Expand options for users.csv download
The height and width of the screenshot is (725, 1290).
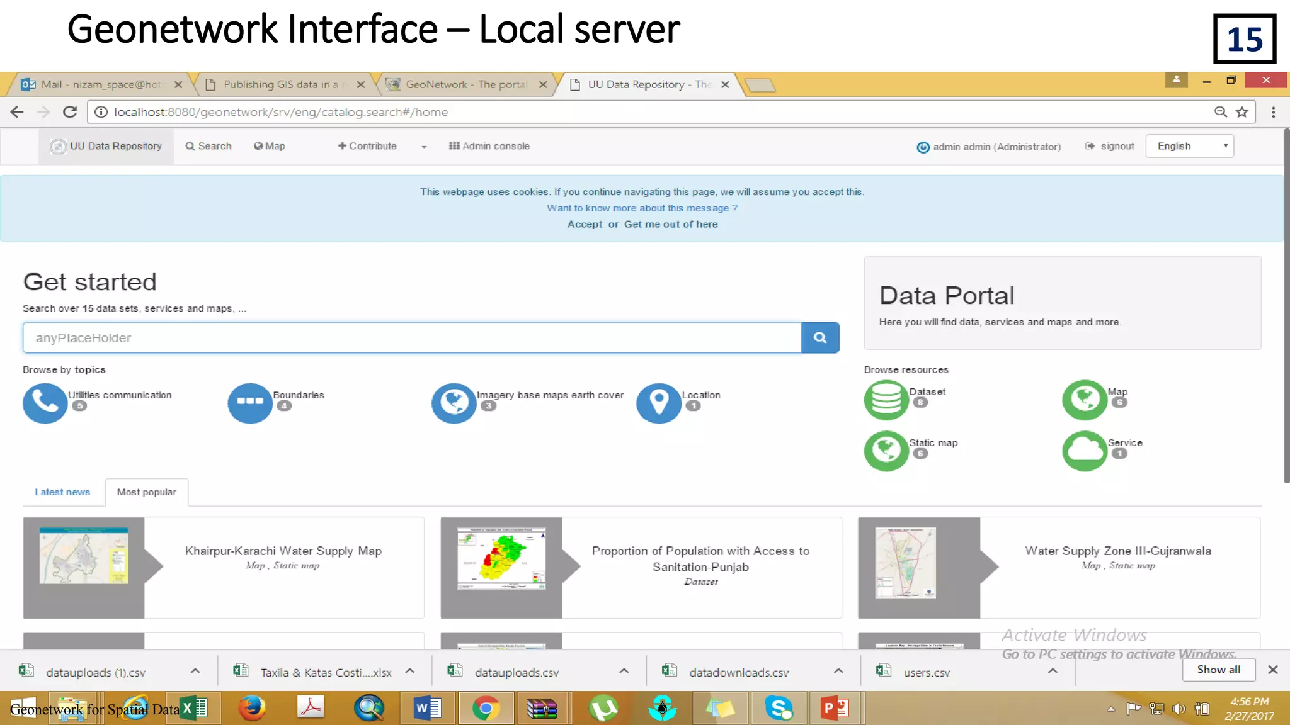point(1053,671)
